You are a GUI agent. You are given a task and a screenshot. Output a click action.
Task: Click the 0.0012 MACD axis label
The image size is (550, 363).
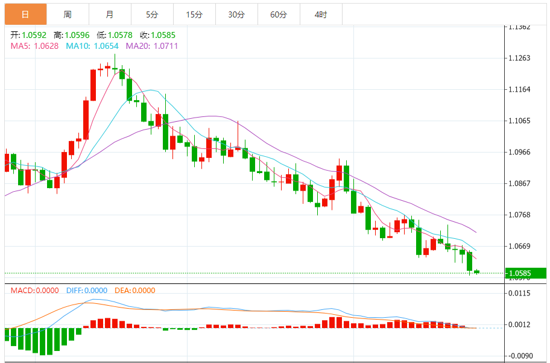519,325
